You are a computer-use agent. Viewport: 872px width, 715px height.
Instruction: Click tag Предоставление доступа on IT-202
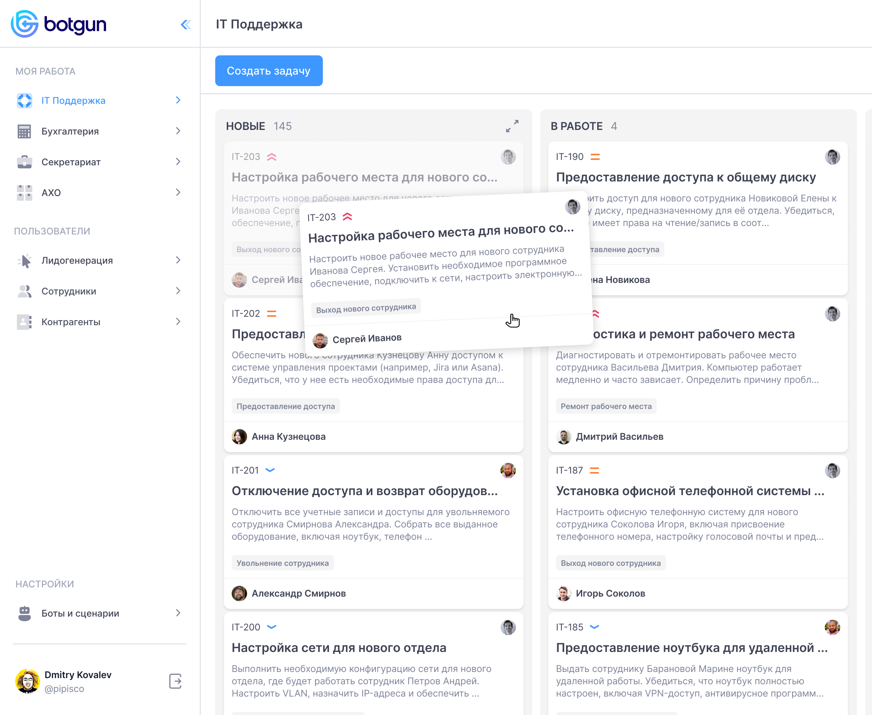point(286,407)
